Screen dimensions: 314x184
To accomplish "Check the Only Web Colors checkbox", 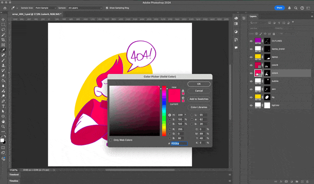I will [110, 140].
